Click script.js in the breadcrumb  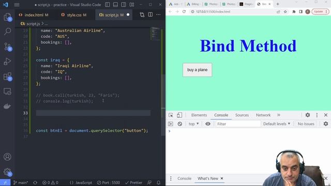click(x=33, y=24)
